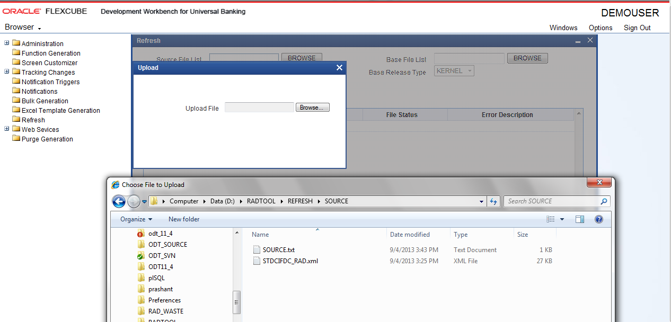Click the Web Sevices folder icon
671x322 pixels.
16,129
